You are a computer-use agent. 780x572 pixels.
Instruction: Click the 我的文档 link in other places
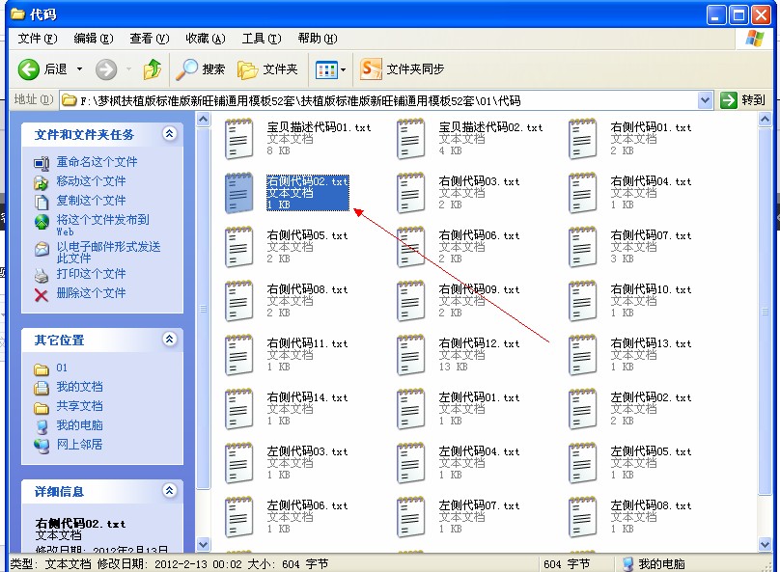click(x=79, y=387)
